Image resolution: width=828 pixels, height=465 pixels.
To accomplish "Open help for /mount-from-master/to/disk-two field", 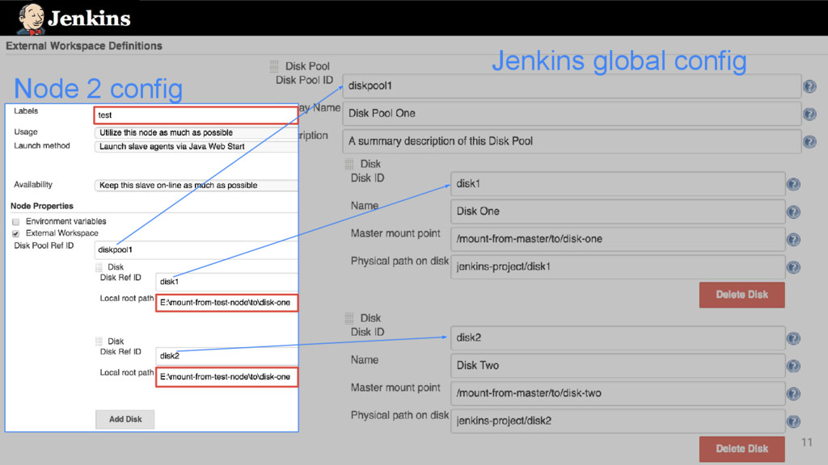I will 793,394.
